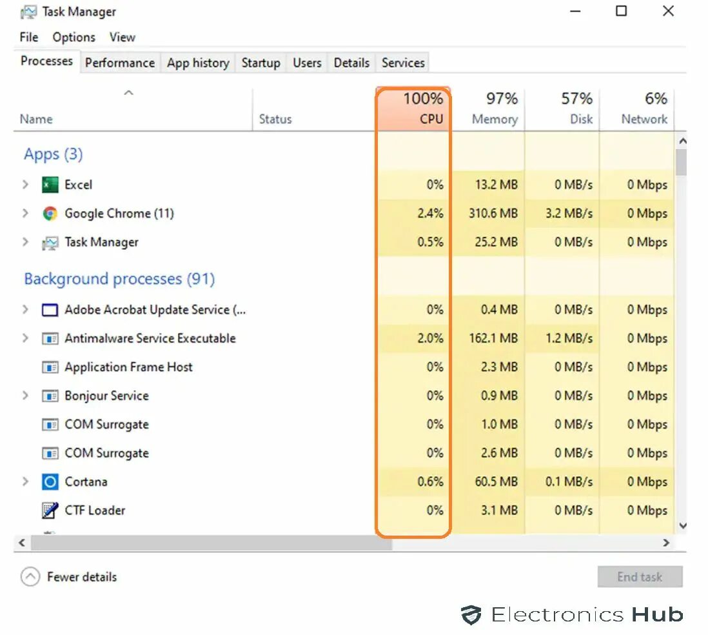Collapse view with Fewer details
Image resolution: width=708 pixels, height=635 pixels.
coord(70,577)
